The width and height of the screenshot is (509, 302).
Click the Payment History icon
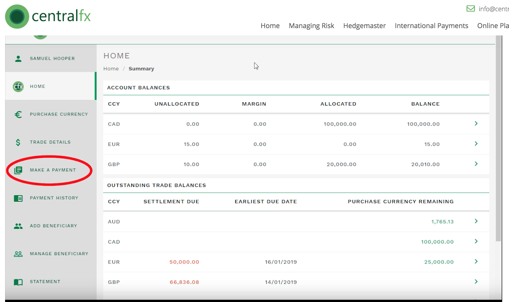(18, 198)
